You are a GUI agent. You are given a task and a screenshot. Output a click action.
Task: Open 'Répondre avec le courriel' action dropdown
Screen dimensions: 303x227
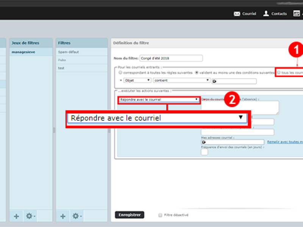point(159,100)
